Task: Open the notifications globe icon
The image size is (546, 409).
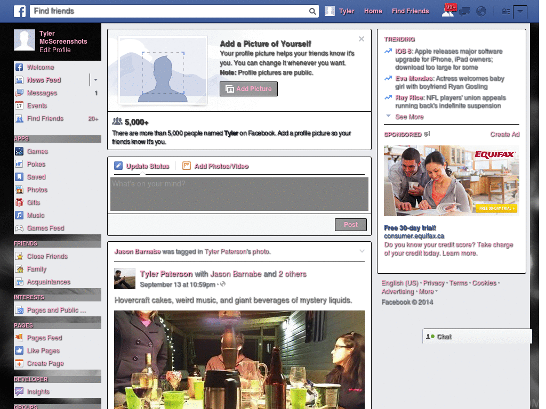Action: 481,11
